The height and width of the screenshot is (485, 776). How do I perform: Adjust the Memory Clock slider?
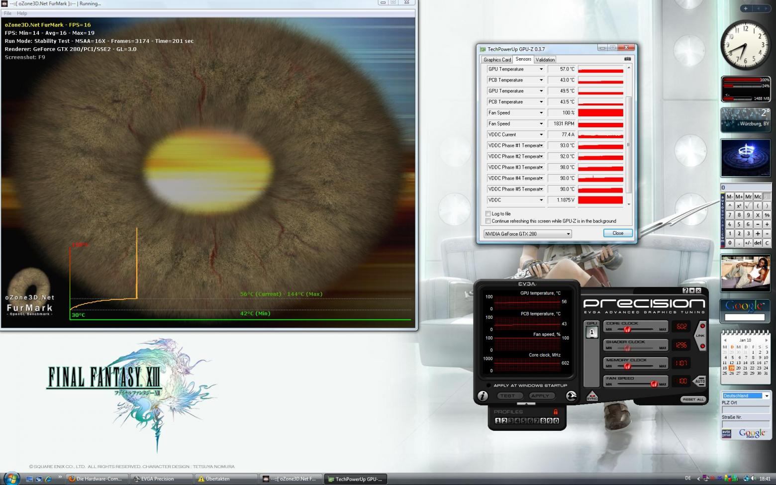pyautogui.click(x=627, y=366)
